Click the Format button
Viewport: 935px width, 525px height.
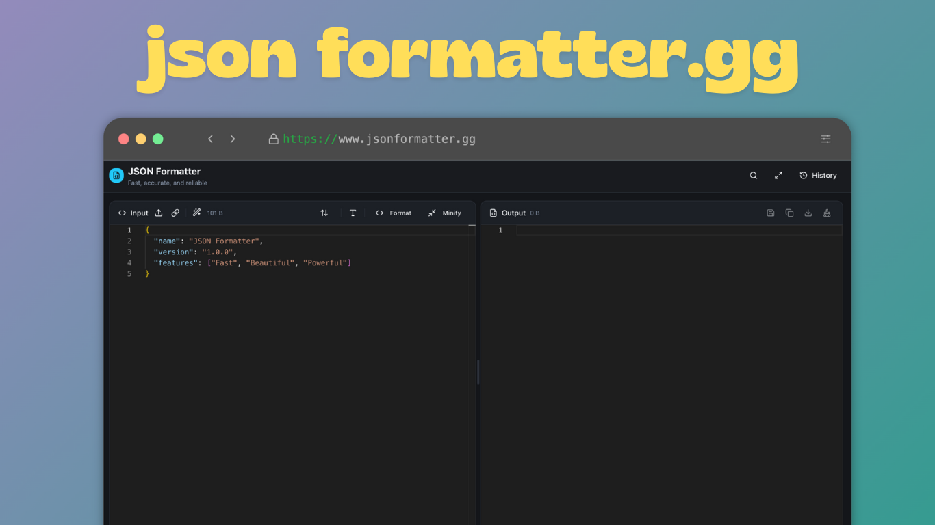point(394,213)
